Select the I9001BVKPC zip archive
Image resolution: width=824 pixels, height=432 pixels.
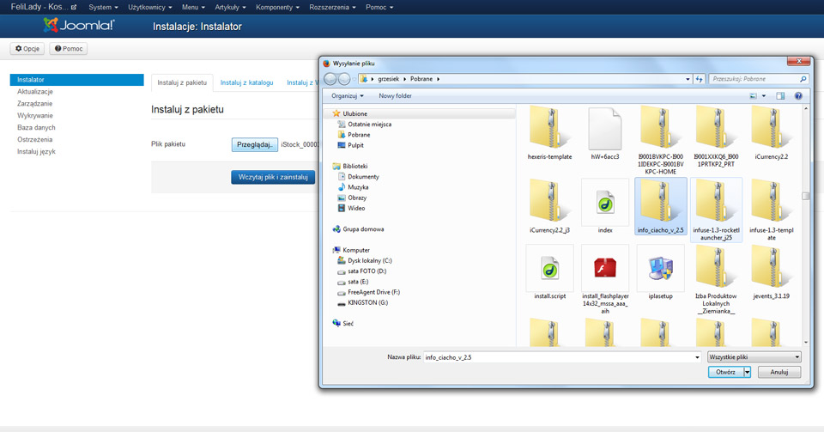(661, 140)
